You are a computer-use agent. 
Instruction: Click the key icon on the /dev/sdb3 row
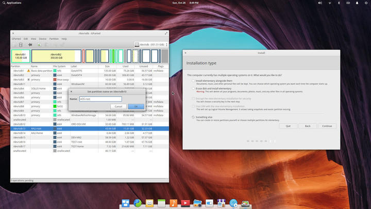pos(28,79)
